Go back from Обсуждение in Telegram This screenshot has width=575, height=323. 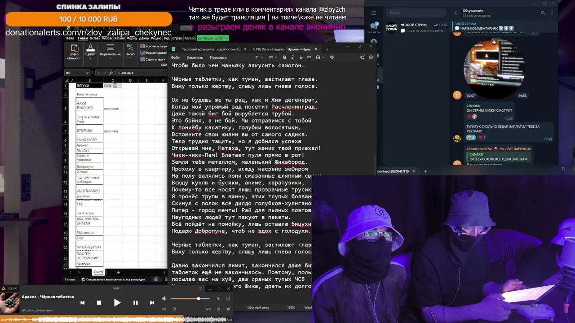click(x=456, y=13)
